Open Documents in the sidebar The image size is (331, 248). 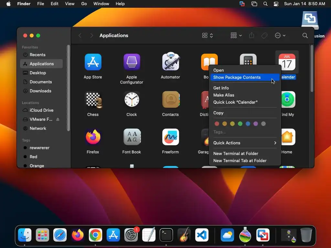[x=41, y=82]
